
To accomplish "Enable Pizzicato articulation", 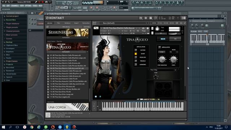I will pos(136,57).
